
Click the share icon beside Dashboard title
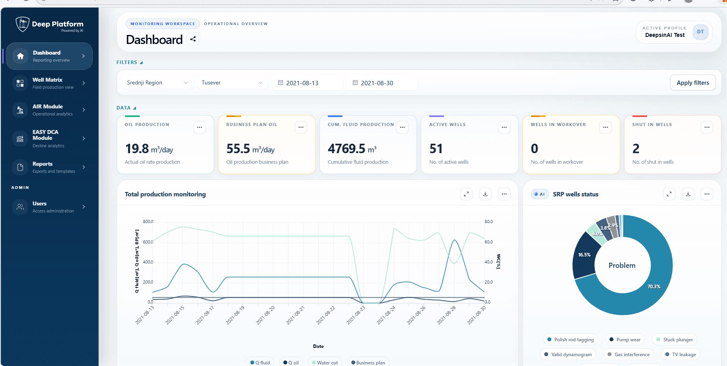[x=193, y=39]
